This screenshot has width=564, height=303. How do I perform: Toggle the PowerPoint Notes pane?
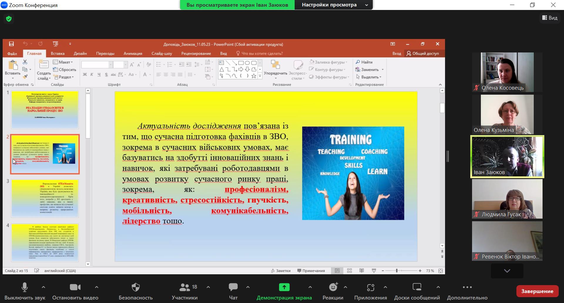[281, 271]
